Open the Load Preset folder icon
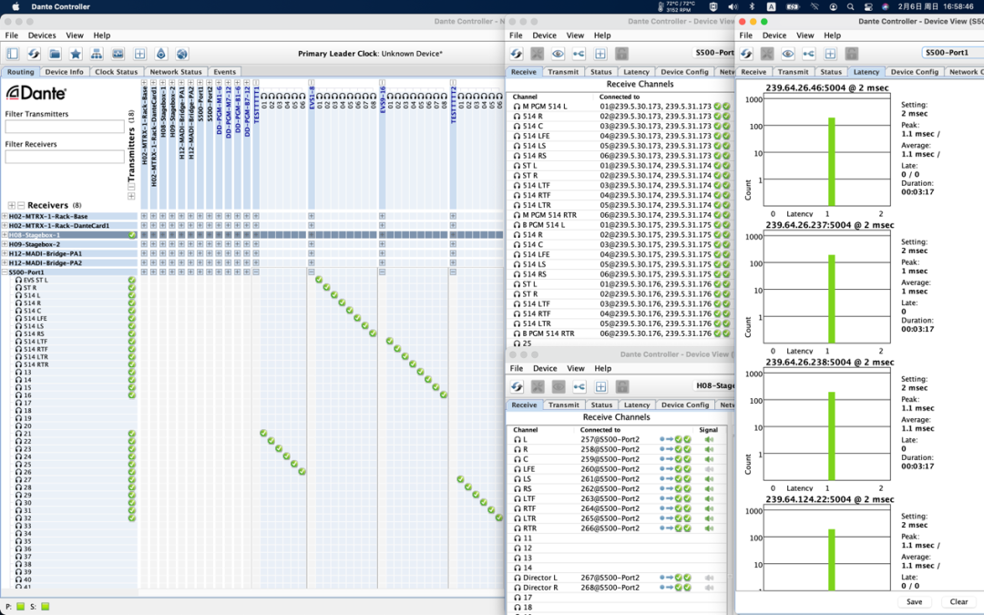 coord(56,54)
